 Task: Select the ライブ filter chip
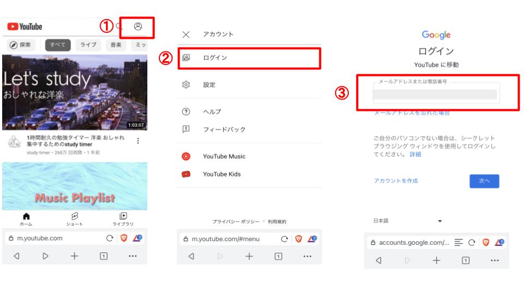point(88,45)
